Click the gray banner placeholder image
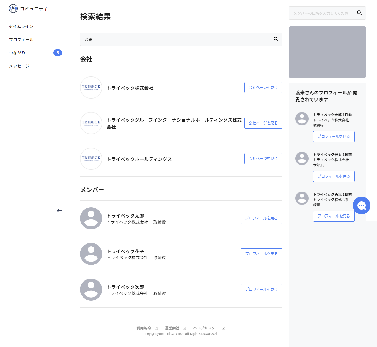Image resolution: width=377 pixels, height=347 pixels. (x=327, y=52)
